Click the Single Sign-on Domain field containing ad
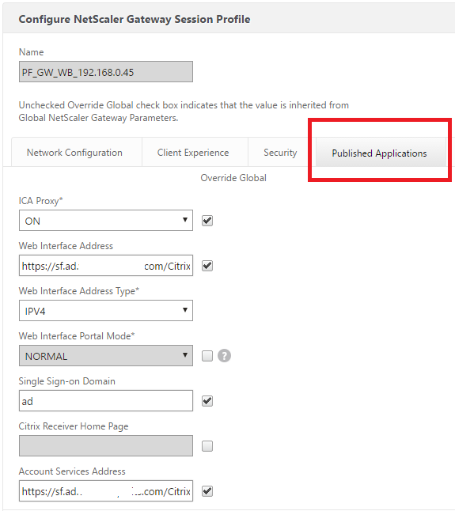455x511 pixels. coord(106,400)
